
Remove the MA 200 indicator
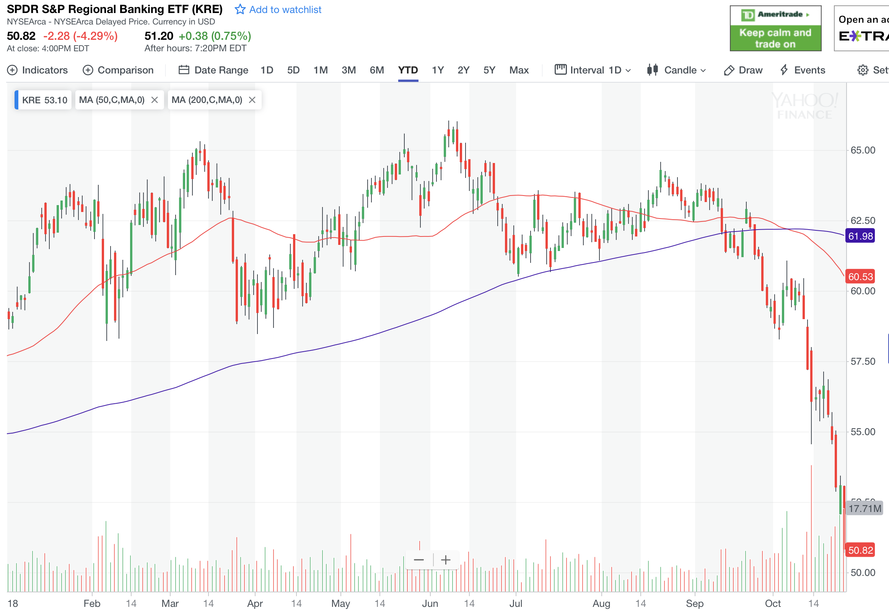point(252,100)
